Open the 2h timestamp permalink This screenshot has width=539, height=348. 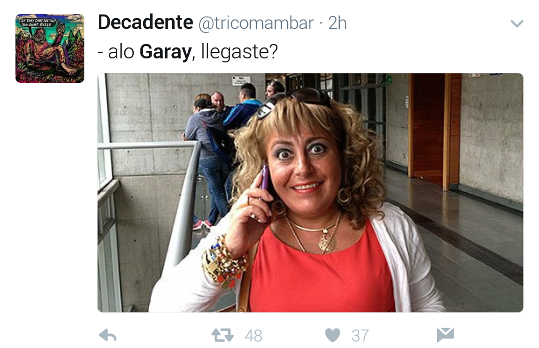(x=337, y=23)
